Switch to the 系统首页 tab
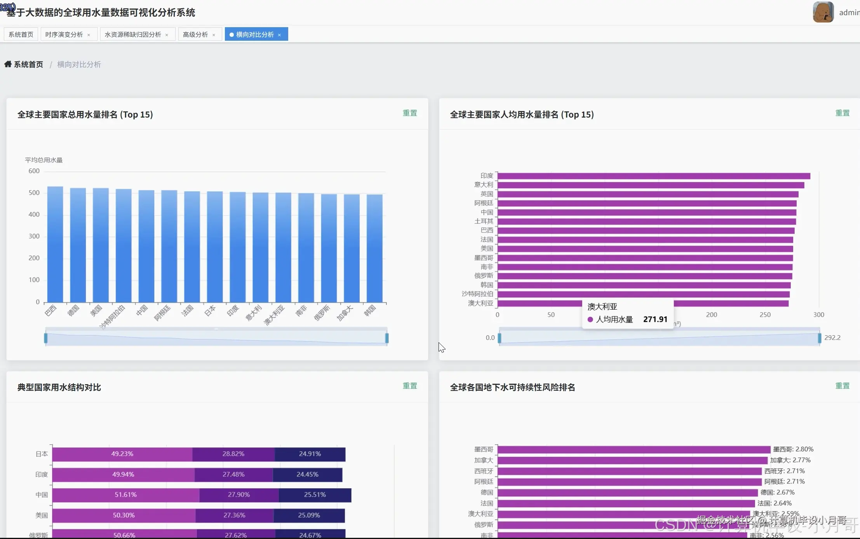The image size is (860, 539). tap(21, 35)
